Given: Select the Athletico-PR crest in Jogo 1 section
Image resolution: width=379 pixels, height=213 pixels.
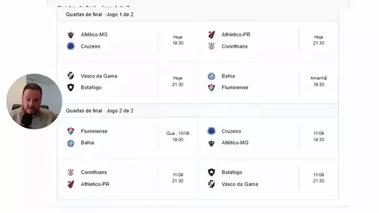Looking at the screenshot, I should (212, 35).
